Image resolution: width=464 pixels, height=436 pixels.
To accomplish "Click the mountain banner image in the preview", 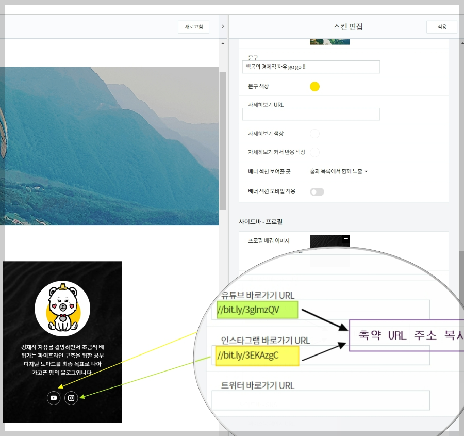I will [108, 144].
